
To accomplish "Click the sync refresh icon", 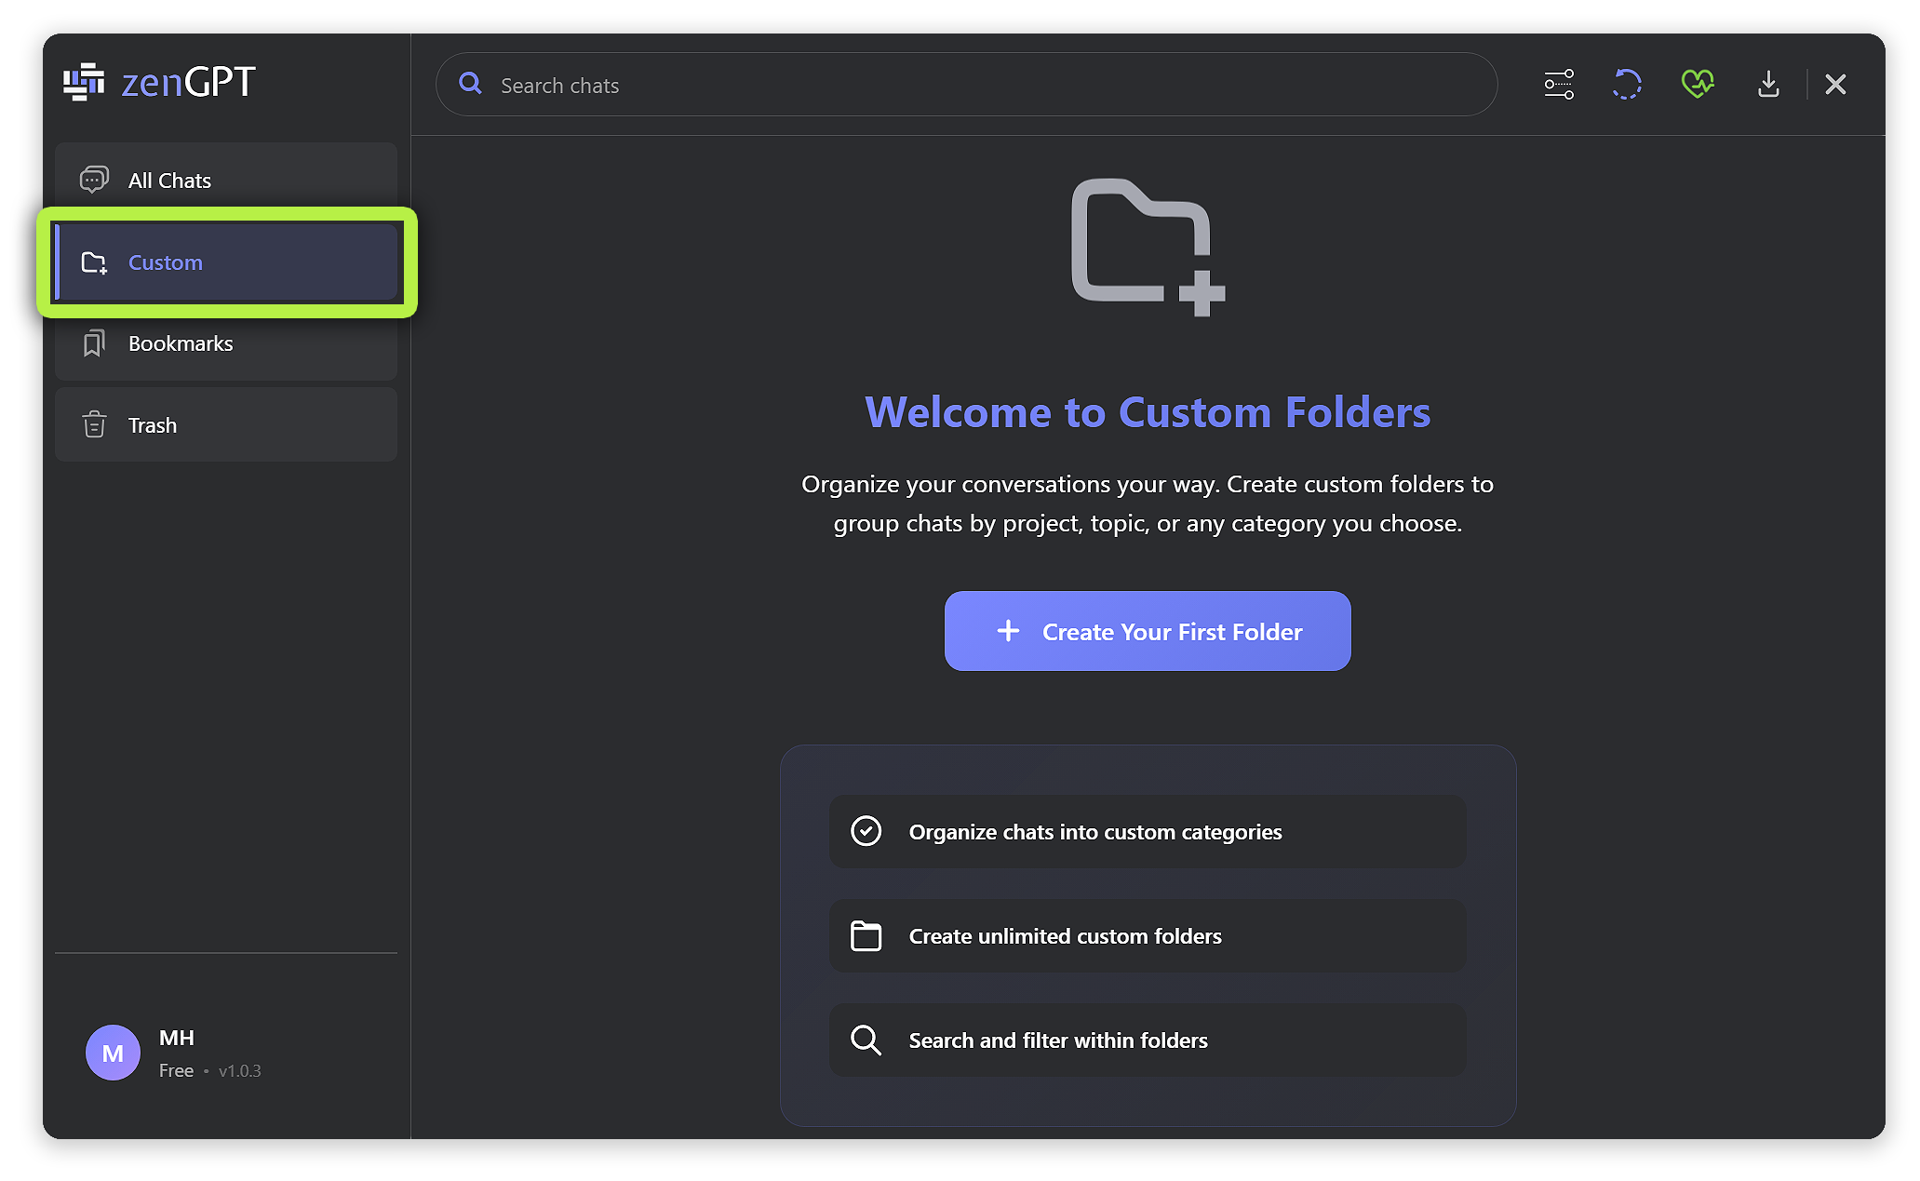I will [1627, 84].
